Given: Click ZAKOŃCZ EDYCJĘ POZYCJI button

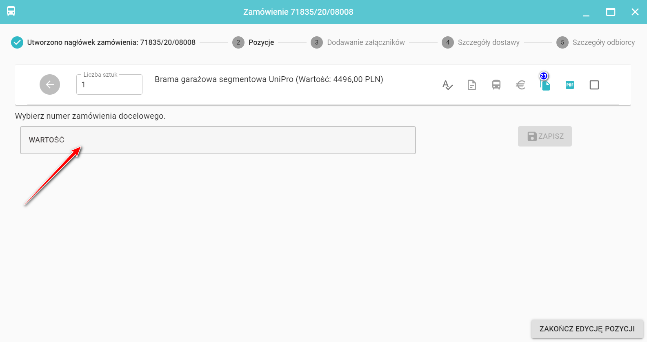Looking at the screenshot, I should coord(587,329).
